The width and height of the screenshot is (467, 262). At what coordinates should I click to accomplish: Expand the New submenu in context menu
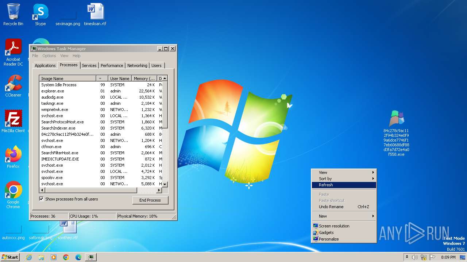tap(344, 216)
